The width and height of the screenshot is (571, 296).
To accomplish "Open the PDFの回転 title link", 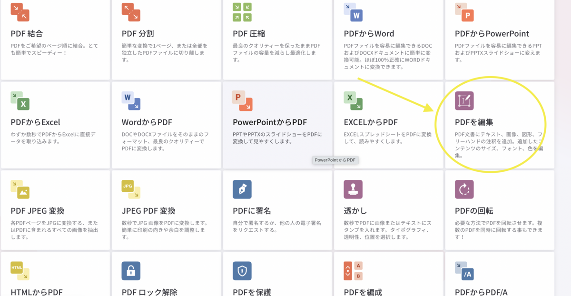I will [474, 211].
